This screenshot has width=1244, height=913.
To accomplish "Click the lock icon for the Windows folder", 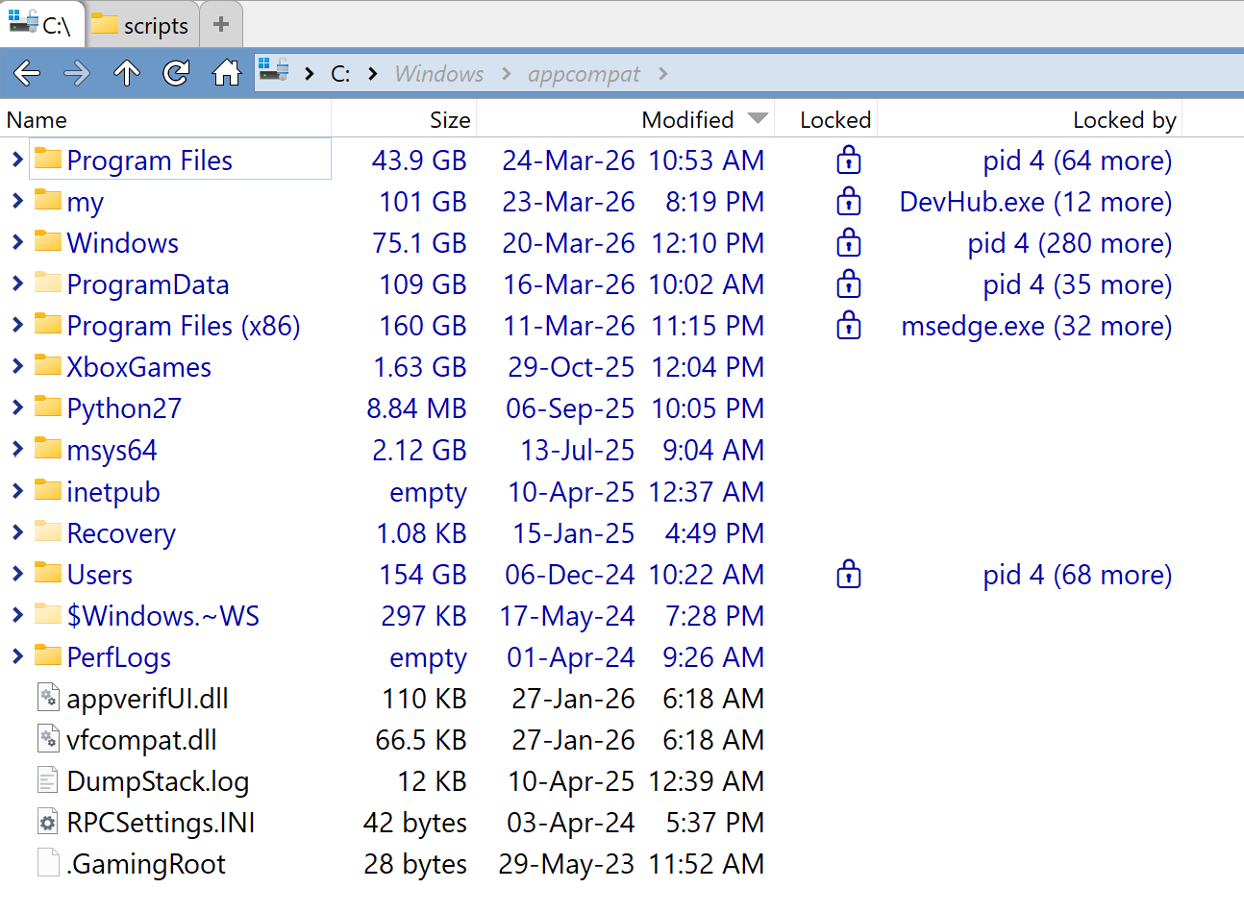I will pyautogui.click(x=849, y=242).
